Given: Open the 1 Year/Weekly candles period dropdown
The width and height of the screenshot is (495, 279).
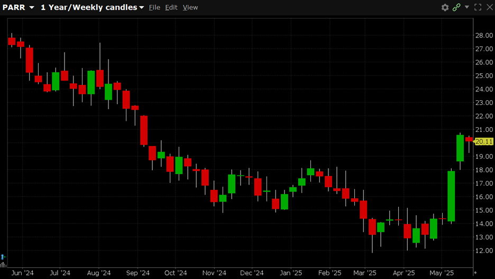Looking at the screenshot, I should pos(92,7).
